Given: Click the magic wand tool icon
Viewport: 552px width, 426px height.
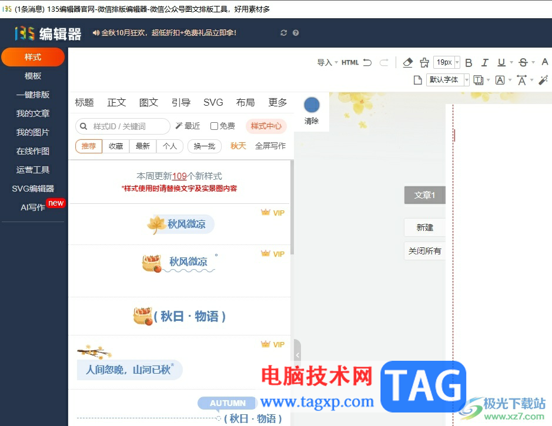Looking at the screenshot, I should (x=543, y=80).
